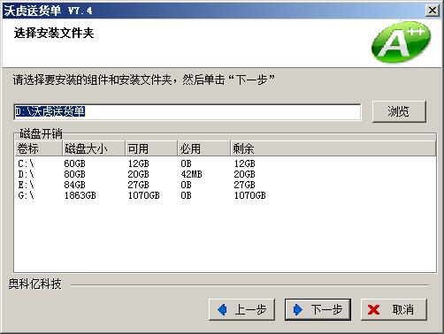Go back with the 上一步 button
Image resolution: width=444 pixels, height=334 pixels.
click(241, 309)
